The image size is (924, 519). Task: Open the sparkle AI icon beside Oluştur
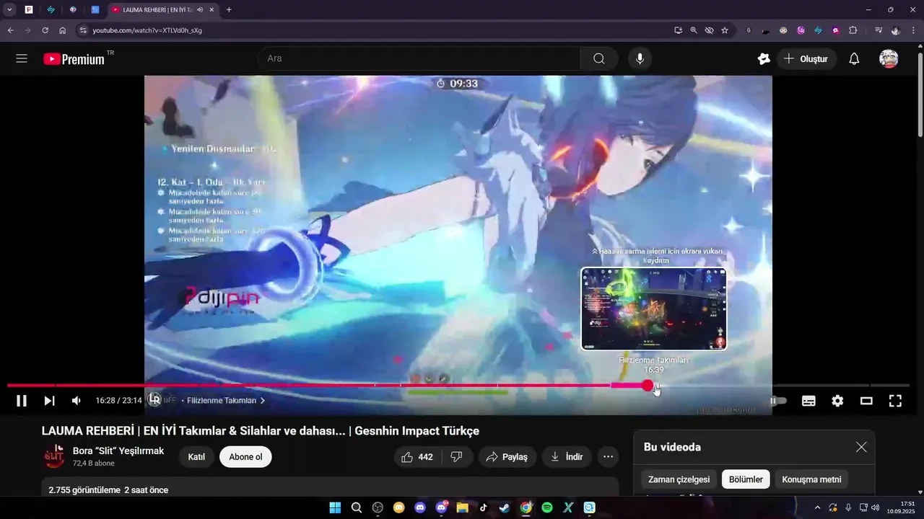764,59
